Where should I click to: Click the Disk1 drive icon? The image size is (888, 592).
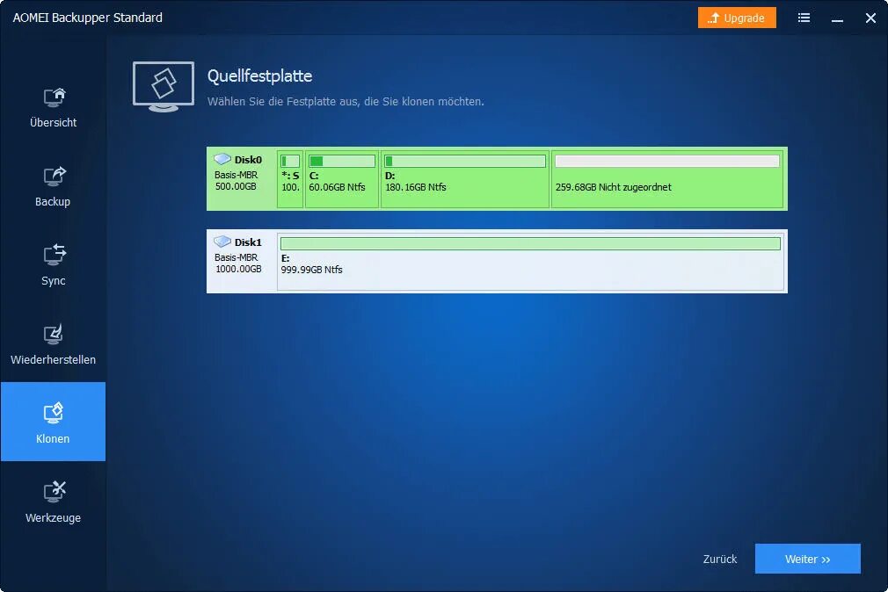click(x=222, y=242)
